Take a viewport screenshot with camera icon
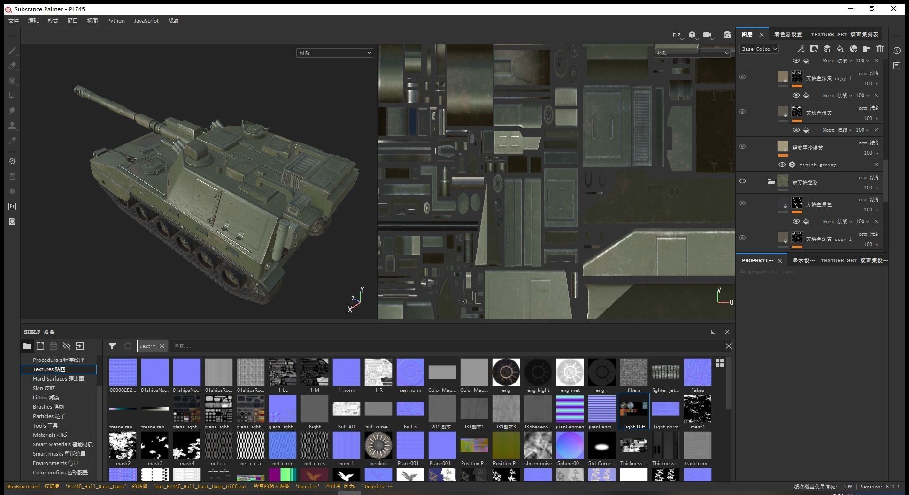The height and width of the screenshot is (495, 909). (727, 35)
